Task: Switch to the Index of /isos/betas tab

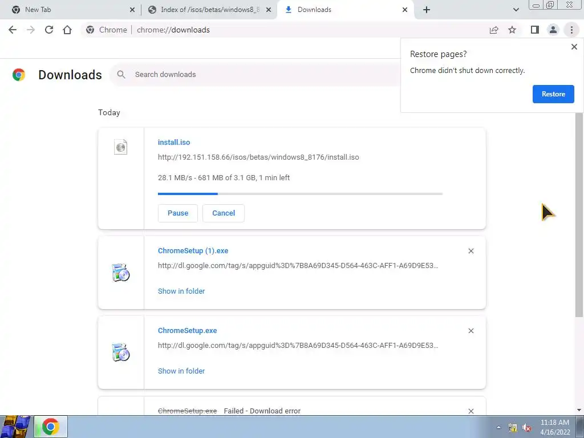Action: point(209,10)
